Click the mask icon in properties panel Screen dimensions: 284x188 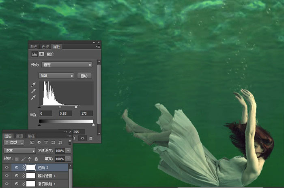click(41, 54)
